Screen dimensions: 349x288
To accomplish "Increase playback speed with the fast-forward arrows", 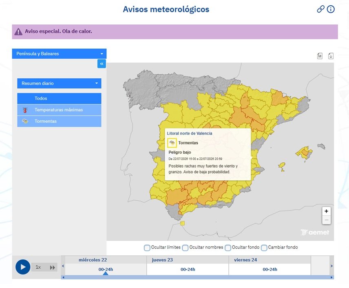I will (x=52, y=267).
